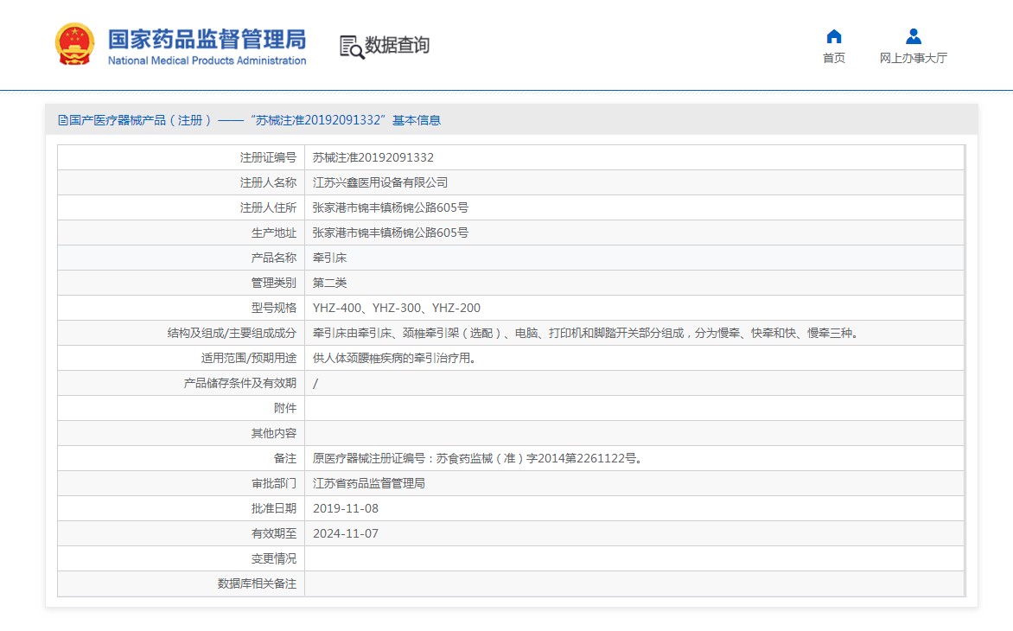1013x631 pixels.
Task: Select the 生产地址 label cell
Action: 181,233
